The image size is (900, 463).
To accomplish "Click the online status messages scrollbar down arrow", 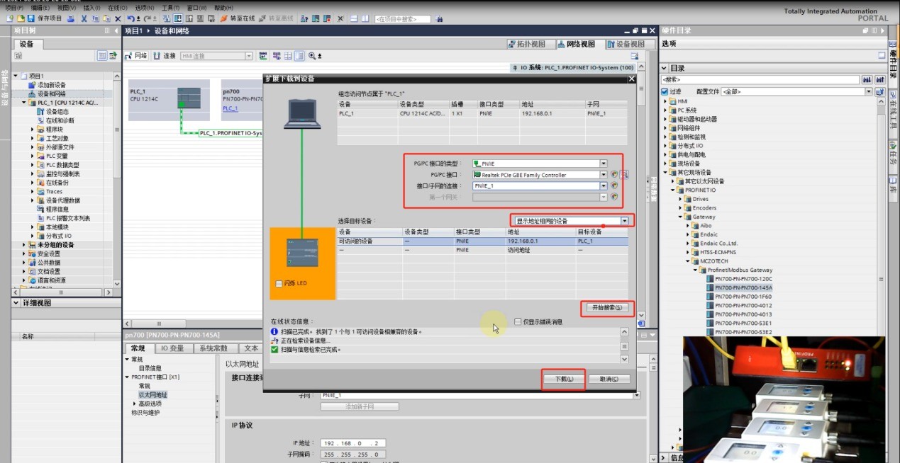I will click(x=625, y=358).
